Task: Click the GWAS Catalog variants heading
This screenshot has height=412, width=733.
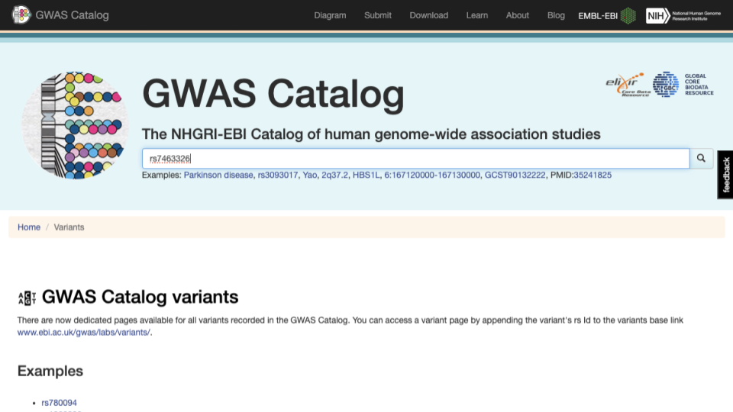Action: (140, 297)
